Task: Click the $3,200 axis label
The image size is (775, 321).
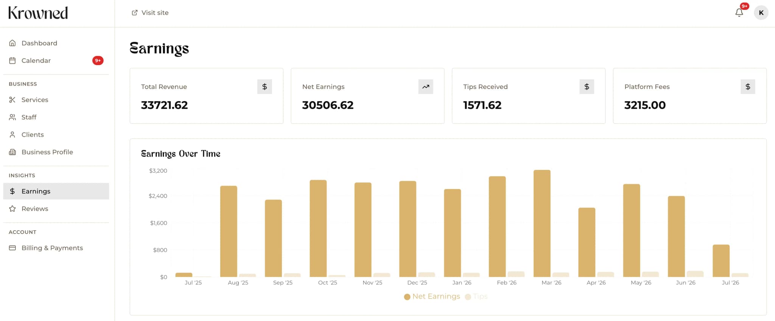Action: (x=158, y=171)
